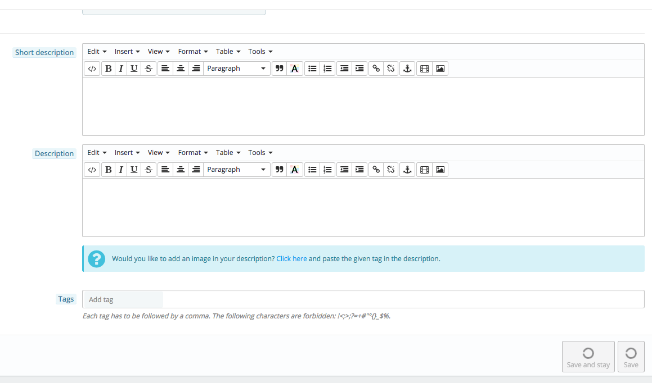Open Insert menu in Short description editor
The width and height of the screenshot is (652, 383).
[x=127, y=52]
